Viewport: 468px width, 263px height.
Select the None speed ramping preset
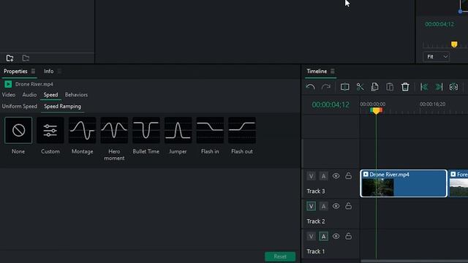click(18, 130)
